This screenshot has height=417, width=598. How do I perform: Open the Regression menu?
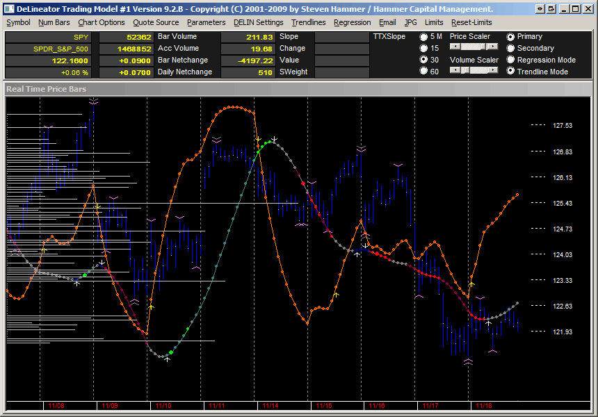click(353, 22)
